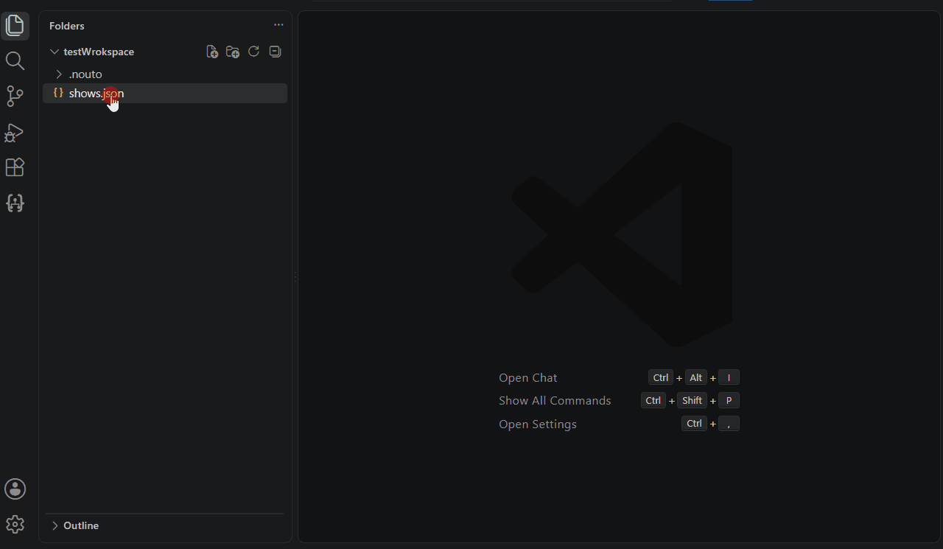Click the comma key badge
This screenshot has width=943, height=549.
tap(729, 423)
